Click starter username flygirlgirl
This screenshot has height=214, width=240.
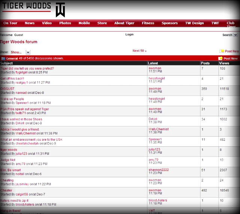tap(22, 73)
